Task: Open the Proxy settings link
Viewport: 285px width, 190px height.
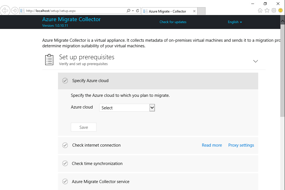Action: click(241, 145)
